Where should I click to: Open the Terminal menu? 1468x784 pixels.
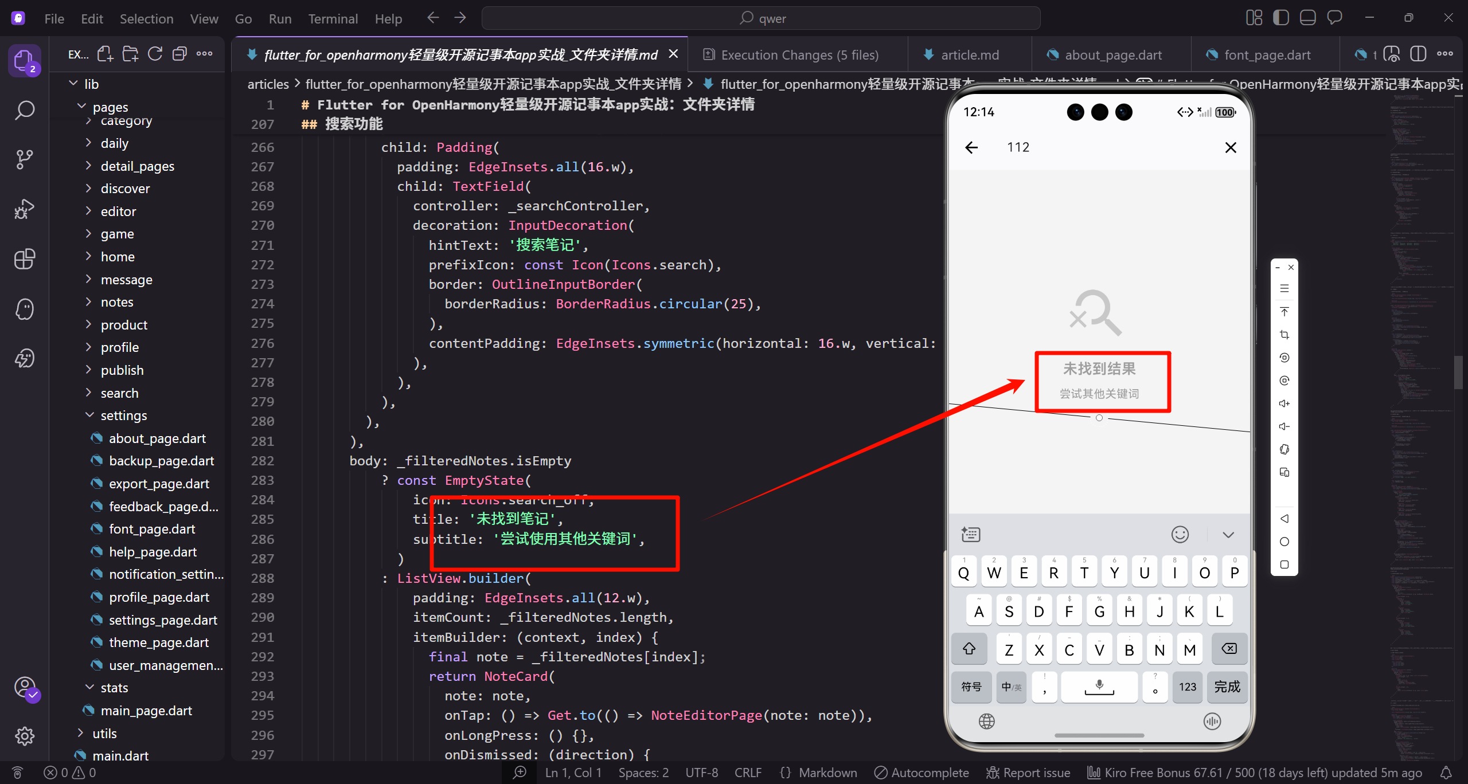pyautogui.click(x=333, y=19)
